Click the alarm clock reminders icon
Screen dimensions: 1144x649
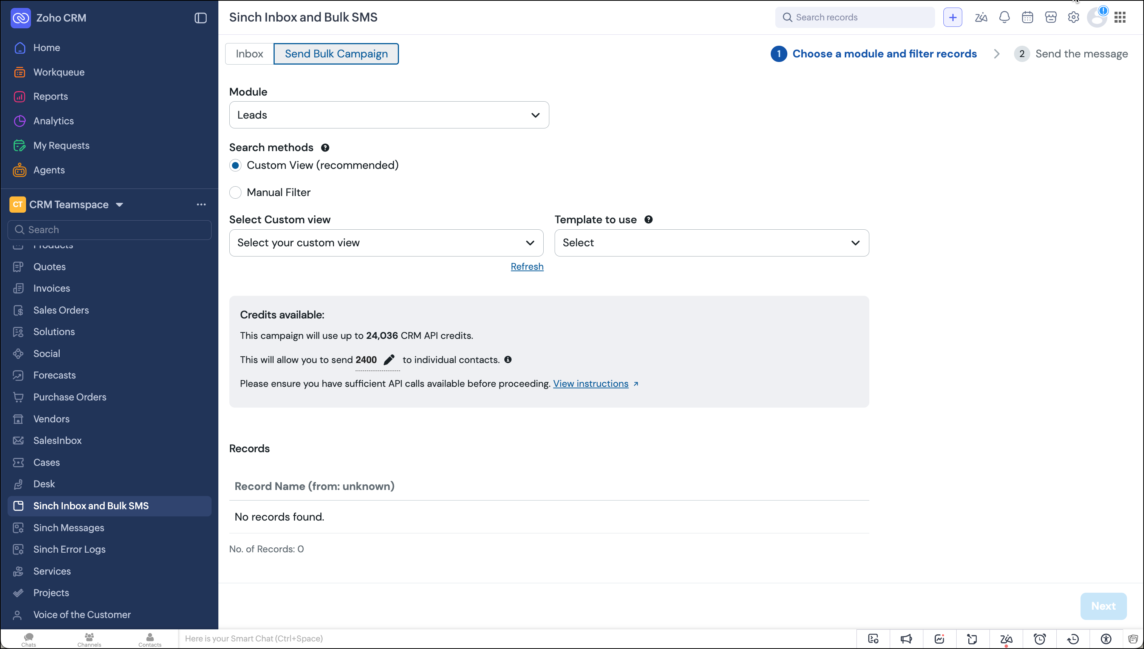1040,639
